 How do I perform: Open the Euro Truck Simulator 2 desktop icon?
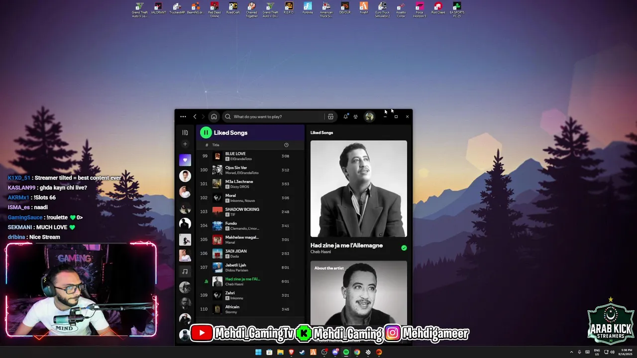382,10
